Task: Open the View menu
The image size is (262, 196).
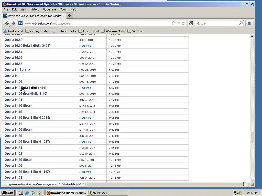Action: coord(24,9)
